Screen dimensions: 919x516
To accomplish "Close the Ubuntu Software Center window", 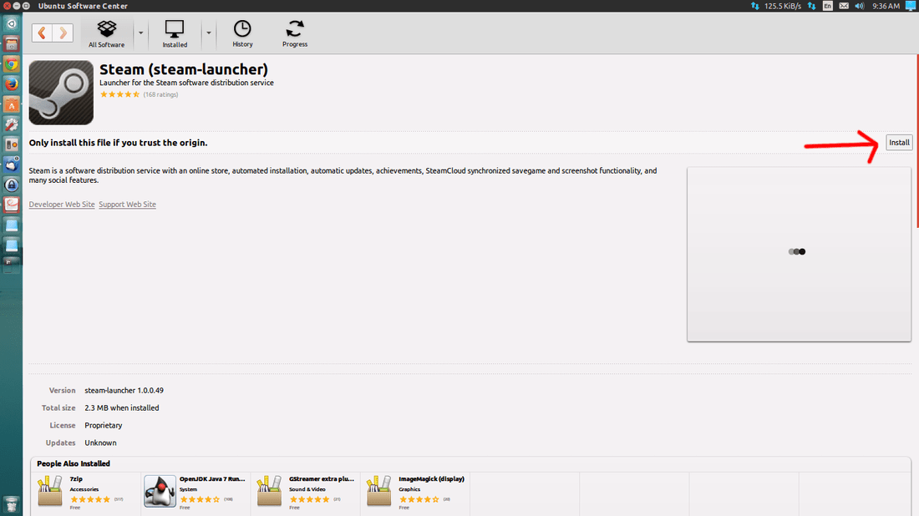I will pyautogui.click(x=7, y=6).
